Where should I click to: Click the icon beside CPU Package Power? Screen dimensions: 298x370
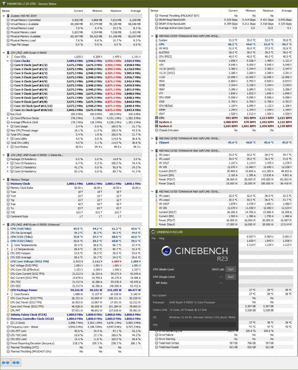click(x=8, y=290)
